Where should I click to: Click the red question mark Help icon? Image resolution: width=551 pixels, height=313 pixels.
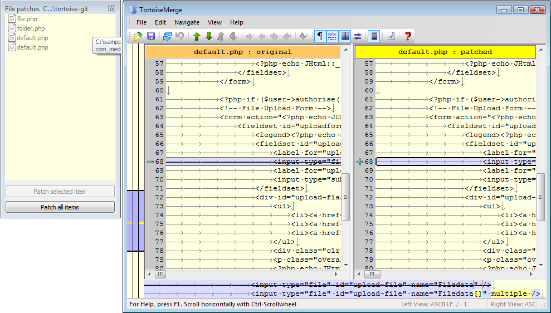(x=407, y=36)
